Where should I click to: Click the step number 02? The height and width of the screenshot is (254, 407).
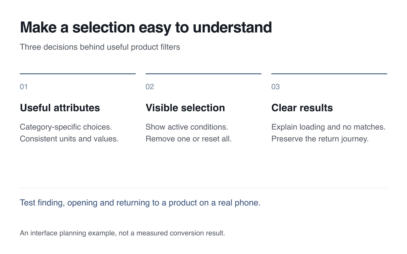[x=150, y=87]
